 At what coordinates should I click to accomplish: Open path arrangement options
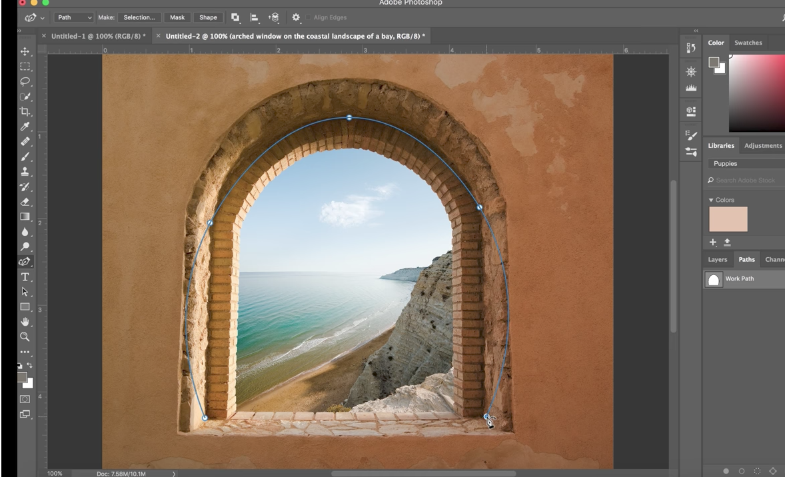[273, 17]
